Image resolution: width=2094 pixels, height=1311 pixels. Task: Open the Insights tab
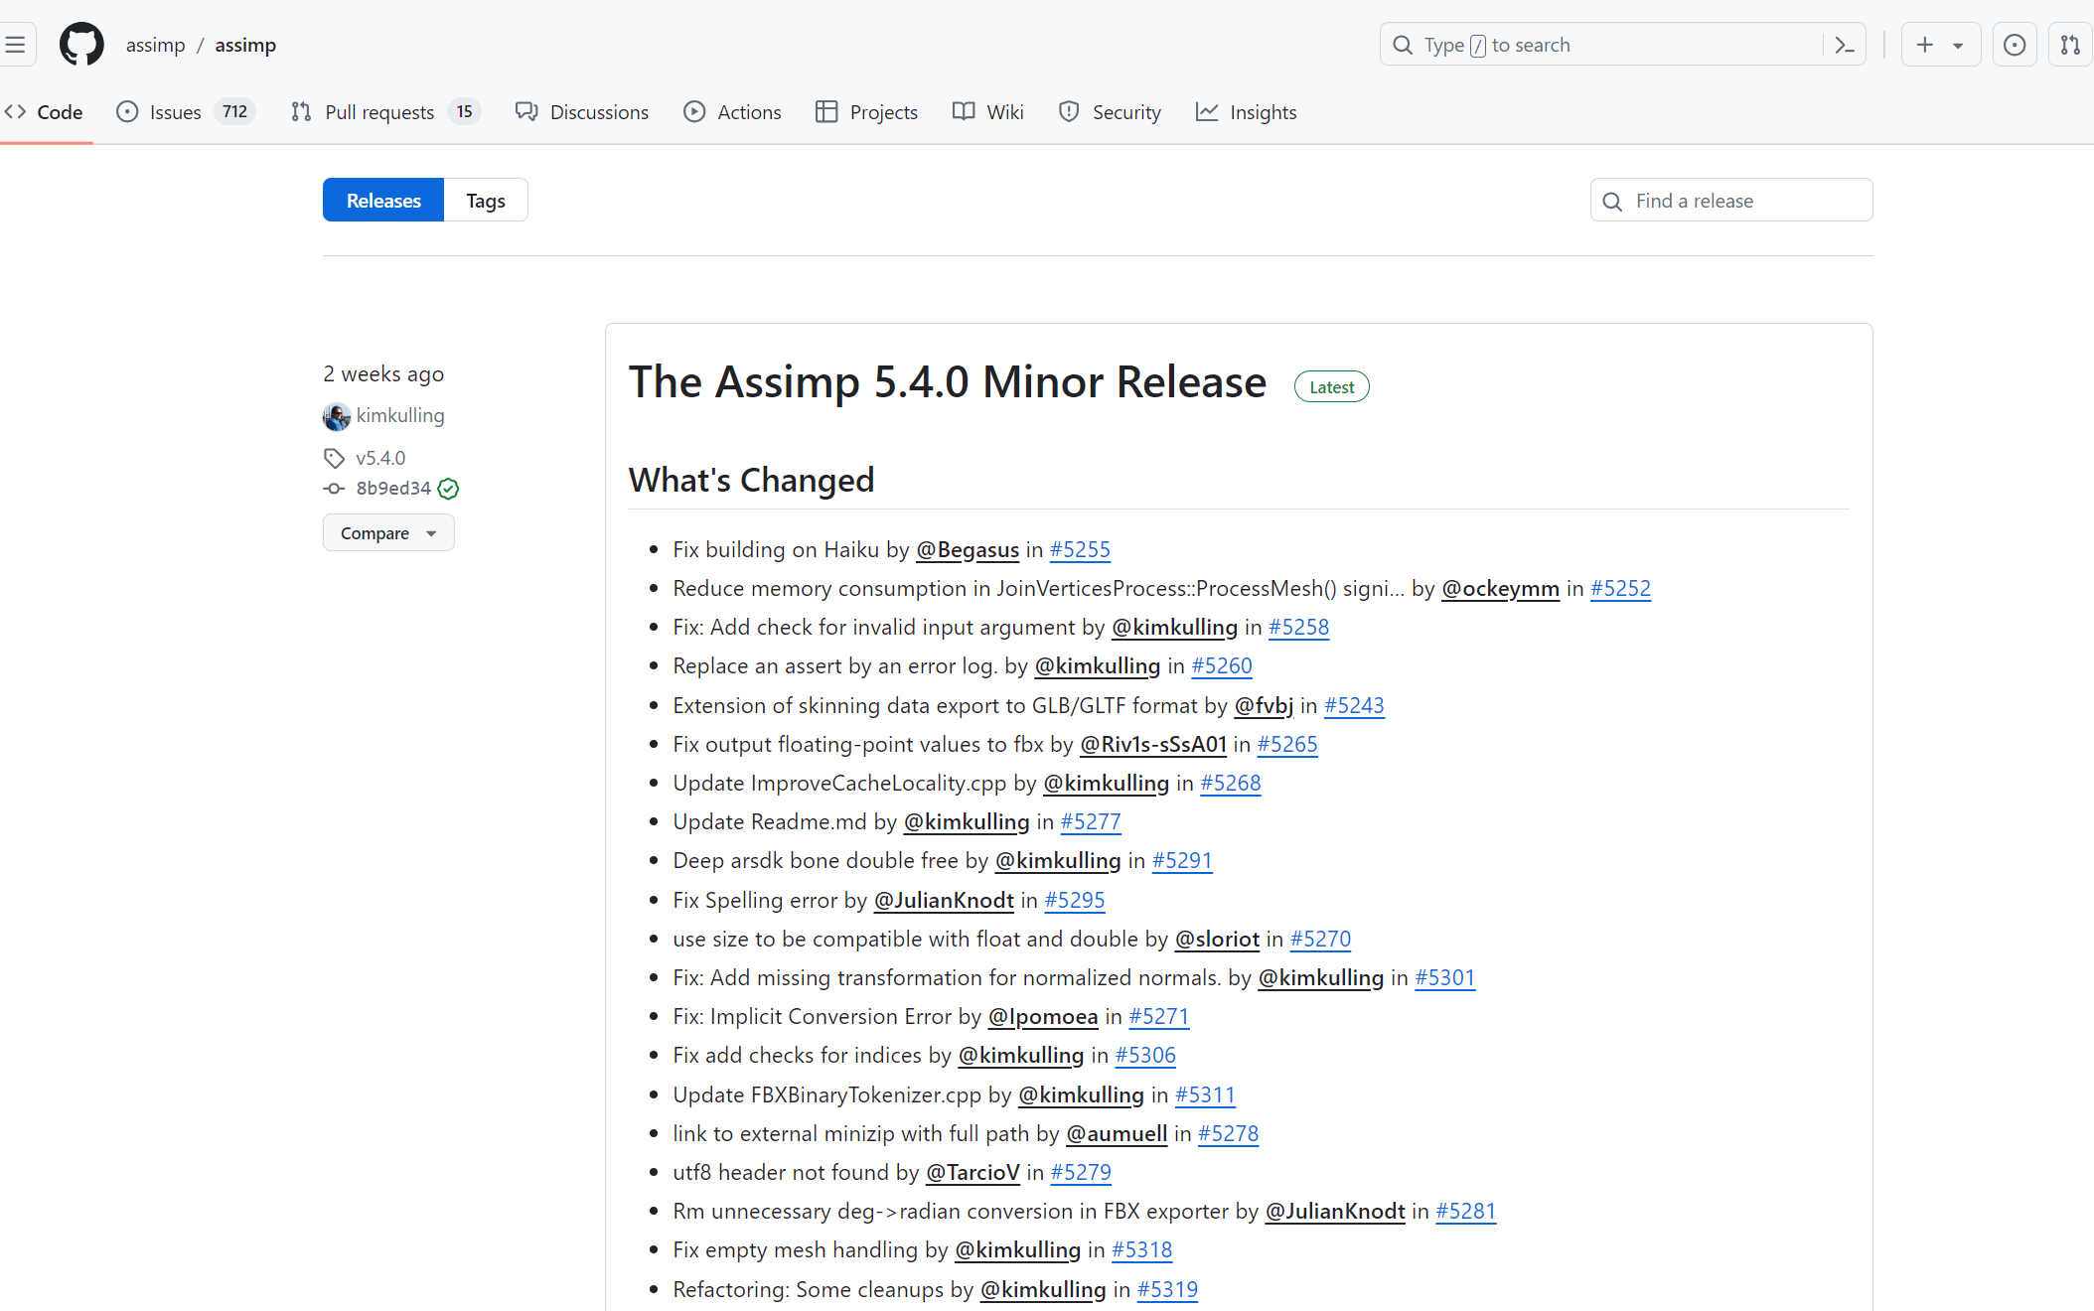[1247, 112]
